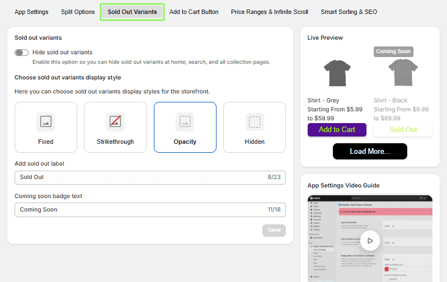Click the 11/18 character counter
447x282 pixels.
tap(274, 210)
